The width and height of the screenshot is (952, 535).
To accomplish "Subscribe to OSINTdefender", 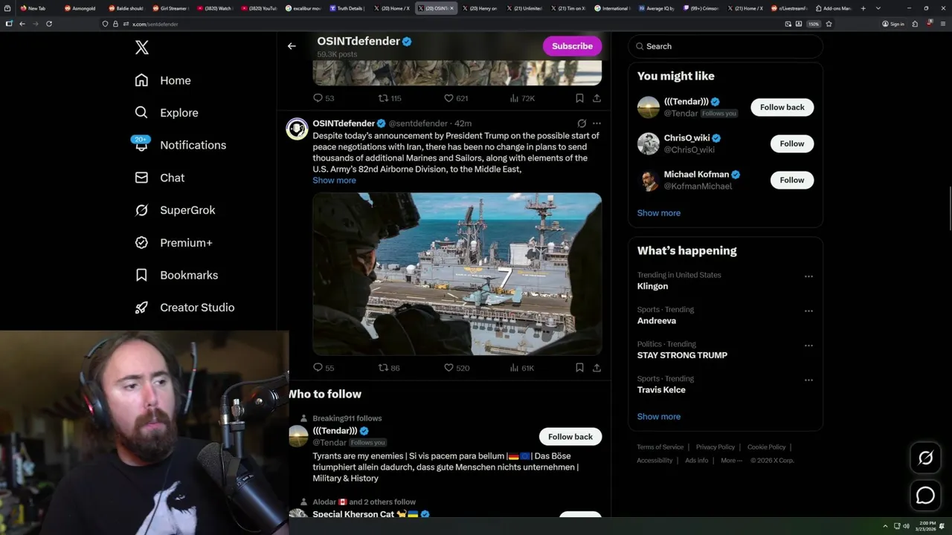I will click(x=572, y=46).
